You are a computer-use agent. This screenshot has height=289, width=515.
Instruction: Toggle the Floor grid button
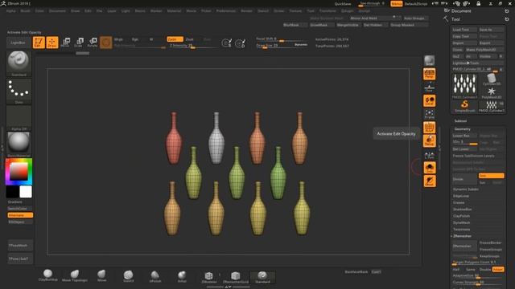click(x=429, y=88)
